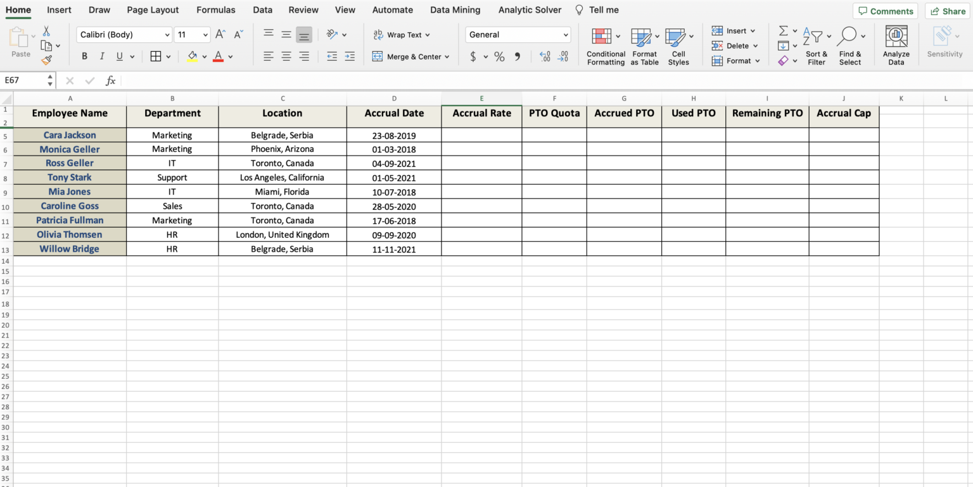Expand the Insert cells dropdown
Viewport: 973px width, 487px height.
point(753,31)
